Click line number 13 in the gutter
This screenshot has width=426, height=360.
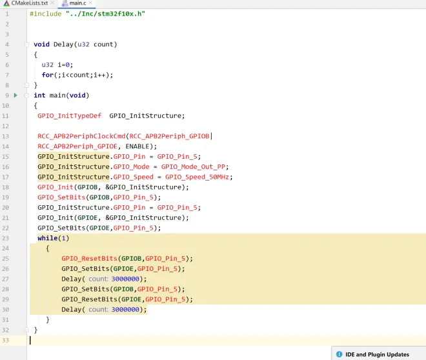pyautogui.click(x=5, y=136)
